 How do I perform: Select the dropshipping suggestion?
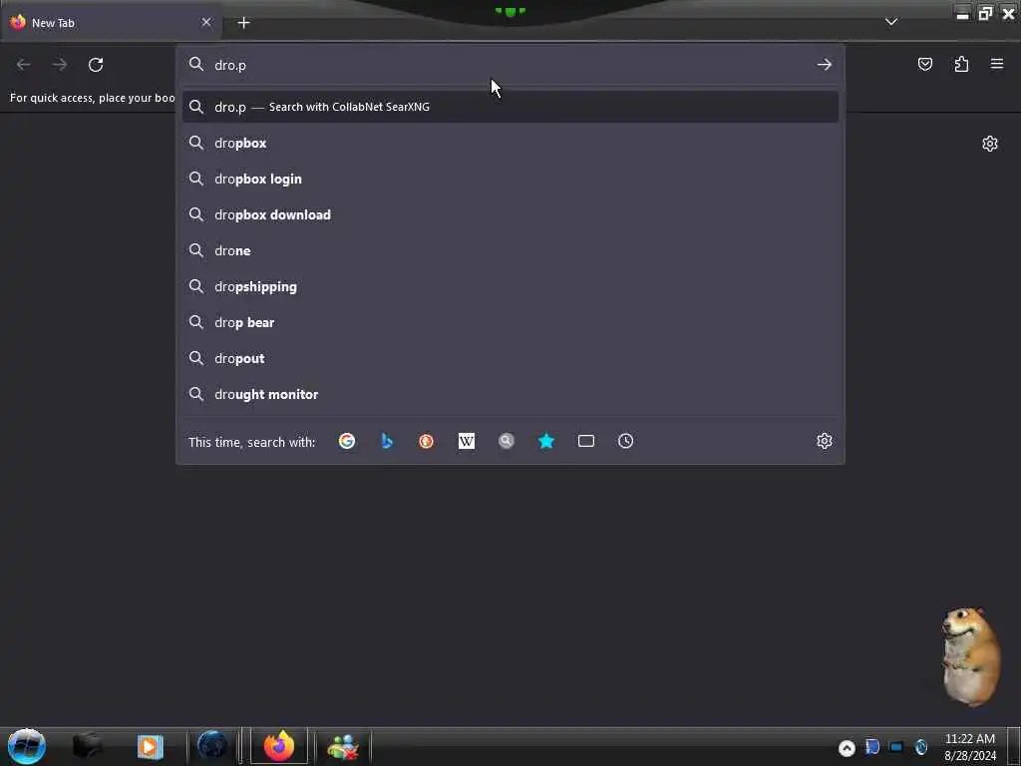tap(510, 286)
